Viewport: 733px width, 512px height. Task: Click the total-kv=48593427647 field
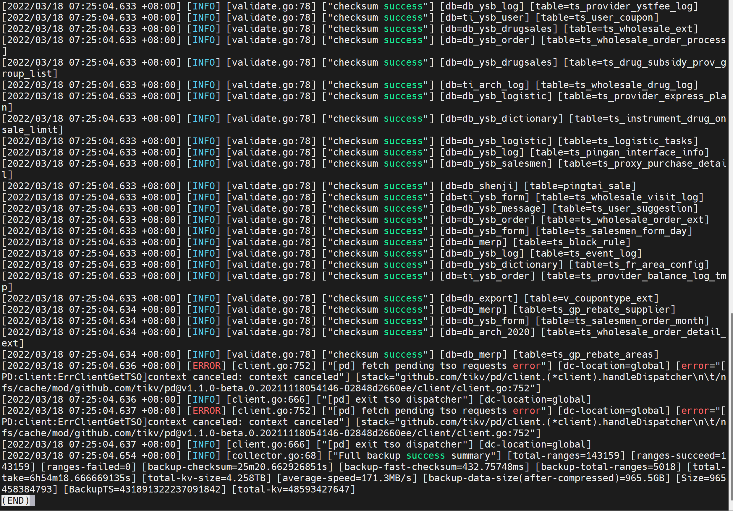[x=293, y=490]
